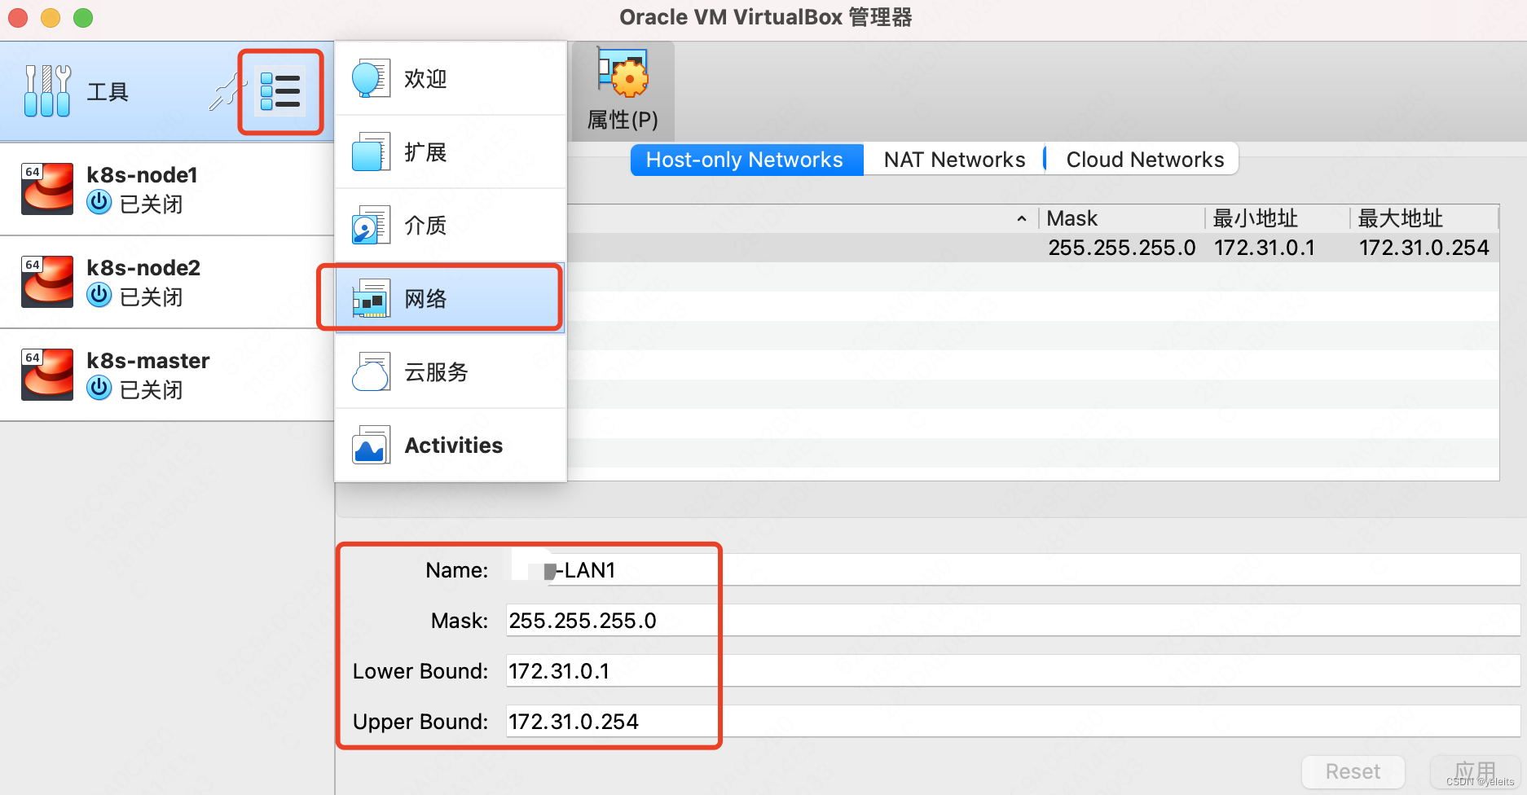Open the Activities menu entry

point(451,445)
